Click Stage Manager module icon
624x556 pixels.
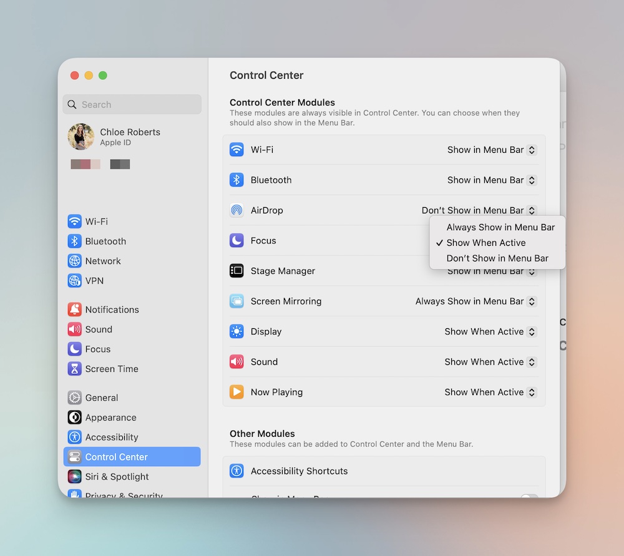pos(236,271)
